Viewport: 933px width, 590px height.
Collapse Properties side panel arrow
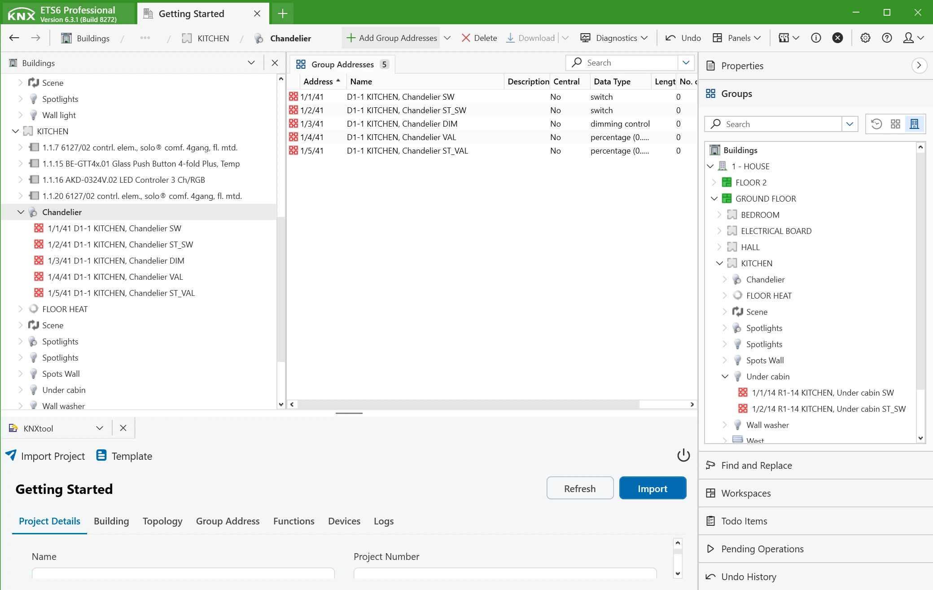tap(919, 66)
